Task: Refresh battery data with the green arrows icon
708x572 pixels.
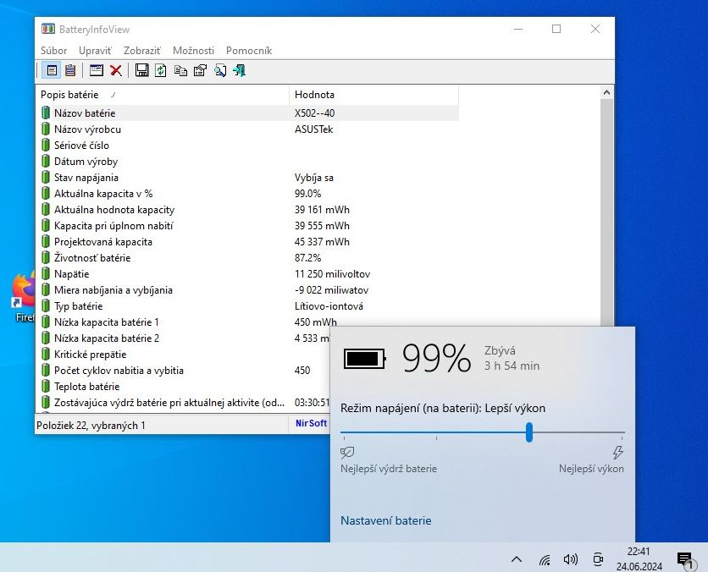Action: click(161, 70)
